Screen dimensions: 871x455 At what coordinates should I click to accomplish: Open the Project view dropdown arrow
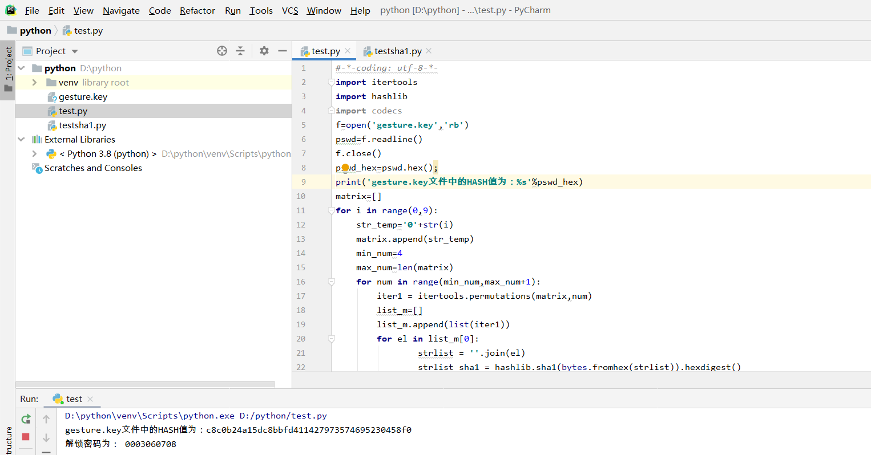coord(75,51)
